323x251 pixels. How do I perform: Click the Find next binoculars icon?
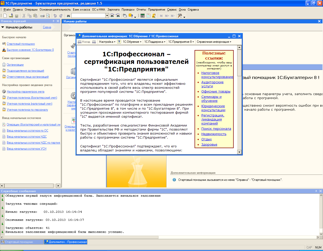click(x=112, y=16)
